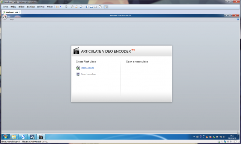The width and height of the screenshot is (241, 144).
Task: Click the Record your webcam option
Action: click(x=88, y=74)
